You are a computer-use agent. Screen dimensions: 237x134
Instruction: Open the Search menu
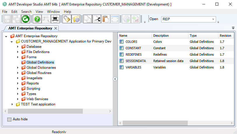point(26,12)
